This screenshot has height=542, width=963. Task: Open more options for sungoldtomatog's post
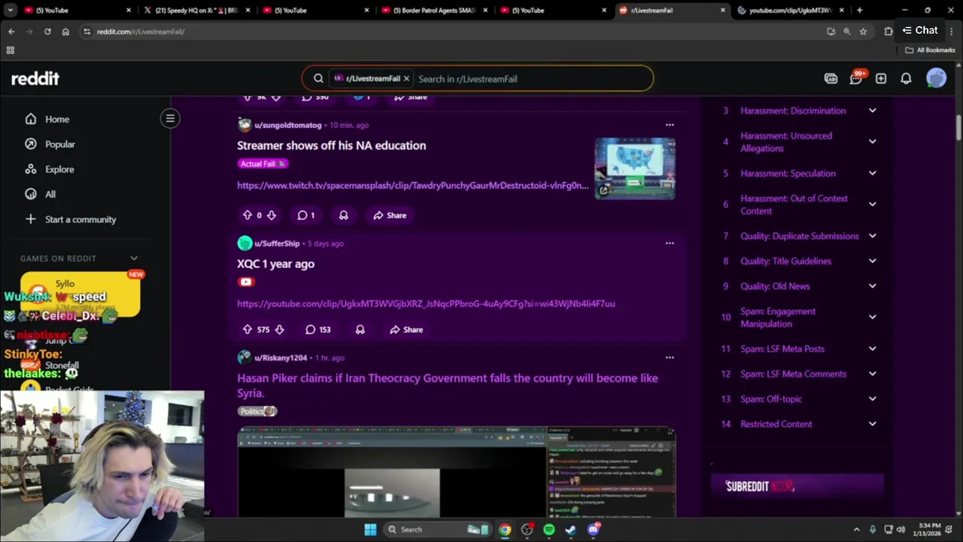click(670, 125)
